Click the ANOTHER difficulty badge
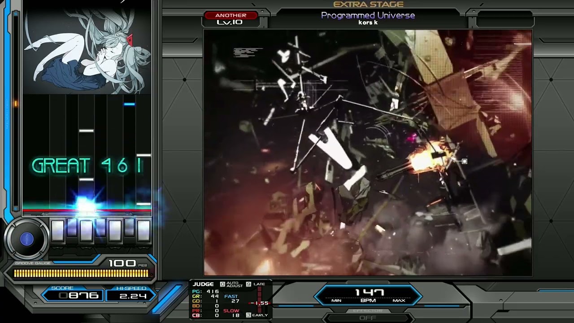The width and height of the screenshot is (574, 323). tap(230, 15)
